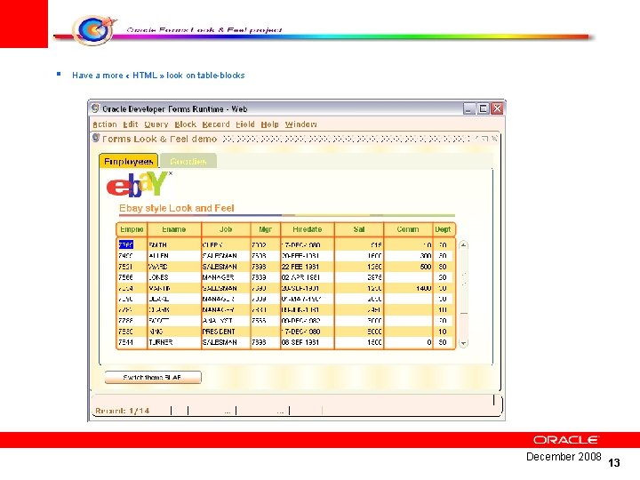The width and height of the screenshot is (640, 480).
Task: Click the Switch theme button
Action: 153,377
